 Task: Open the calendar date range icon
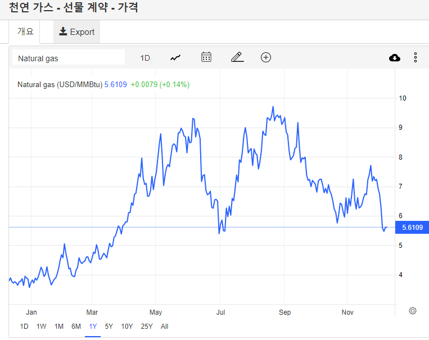(x=206, y=57)
